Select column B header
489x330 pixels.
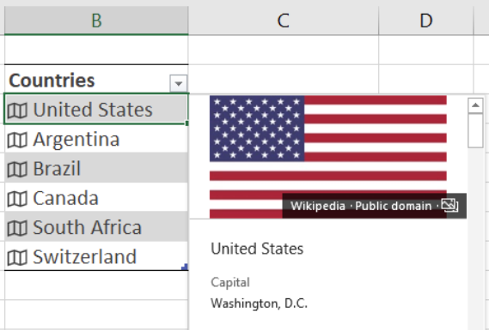point(96,21)
